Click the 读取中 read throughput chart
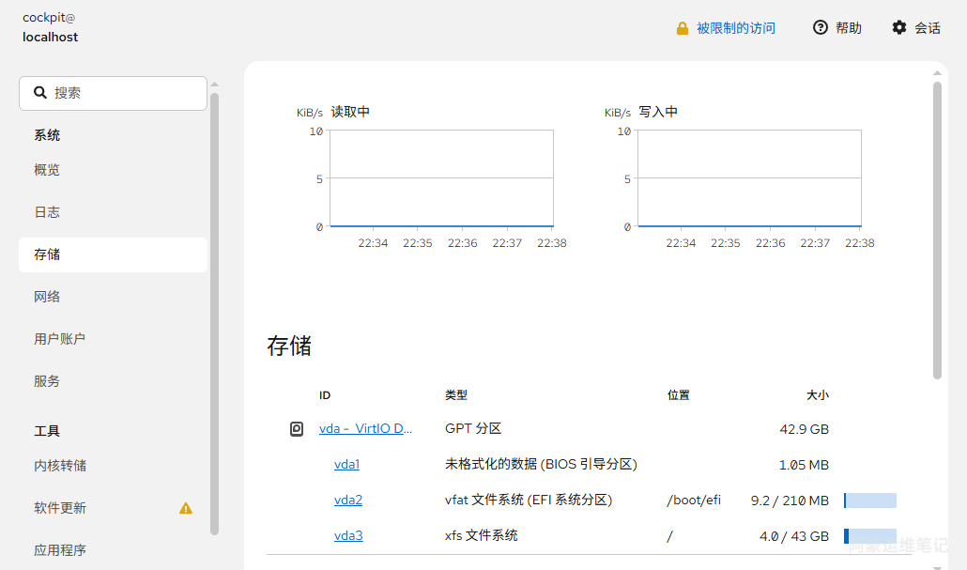The height and width of the screenshot is (570, 967). (x=441, y=178)
